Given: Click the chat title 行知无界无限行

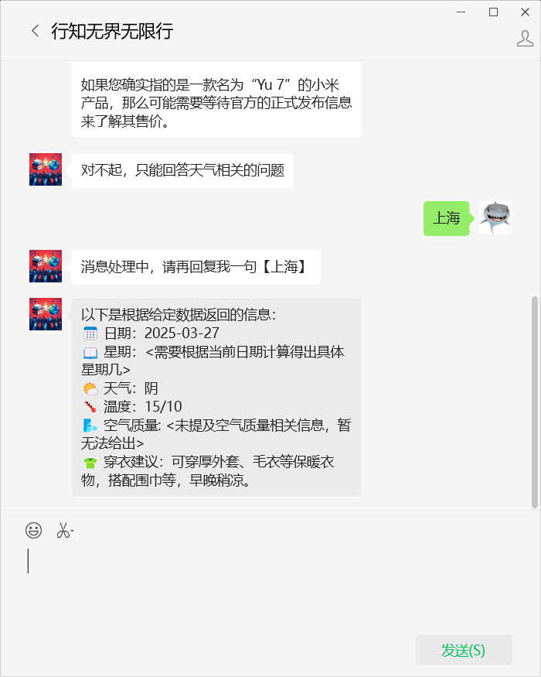Looking at the screenshot, I should pyautogui.click(x=112, y=31).
